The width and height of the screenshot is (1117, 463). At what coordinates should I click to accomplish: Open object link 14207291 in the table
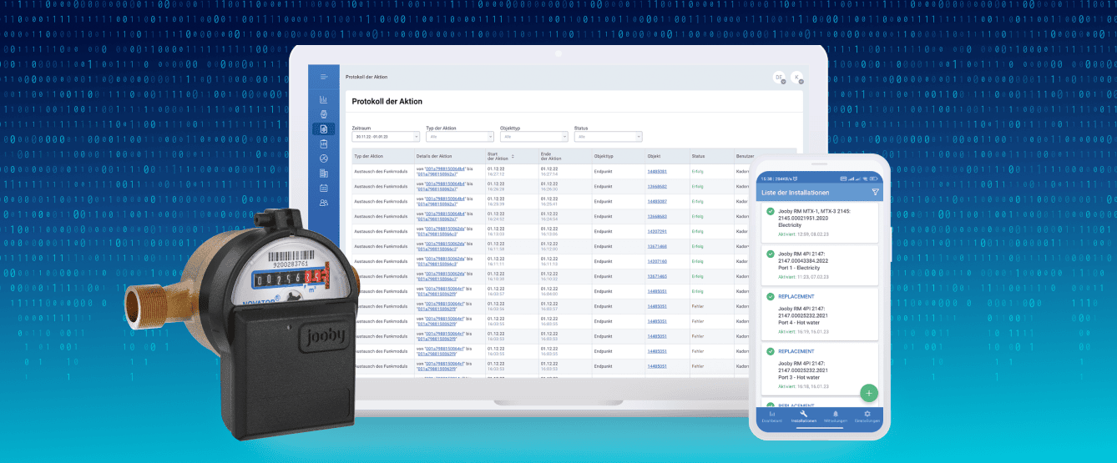657,231
